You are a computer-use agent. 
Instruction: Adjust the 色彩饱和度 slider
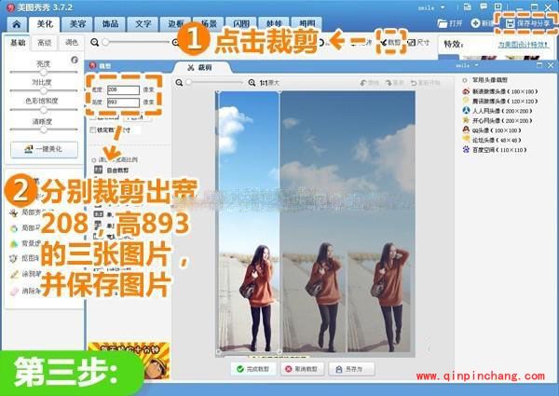point(44,109)
